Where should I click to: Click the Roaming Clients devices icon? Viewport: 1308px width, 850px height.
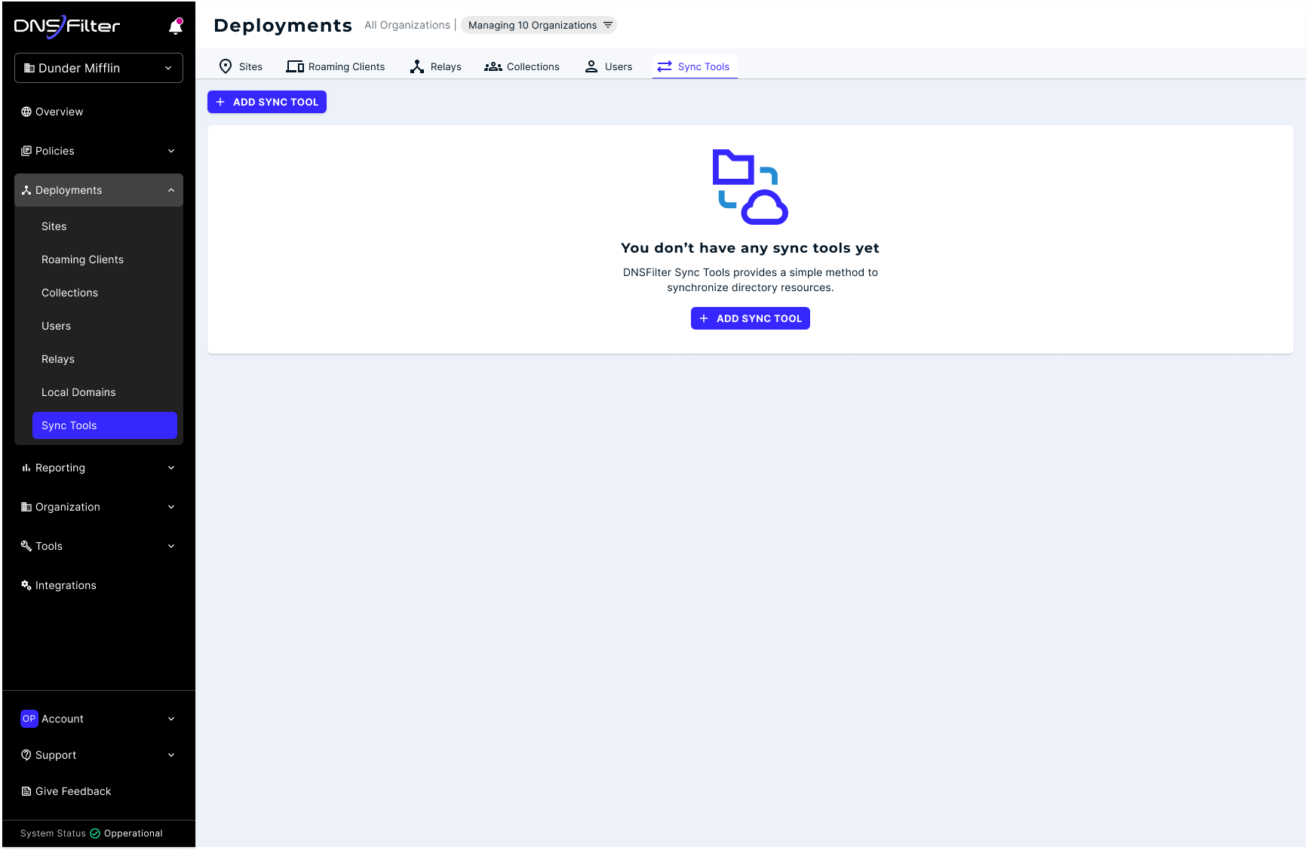pos(295,66)
